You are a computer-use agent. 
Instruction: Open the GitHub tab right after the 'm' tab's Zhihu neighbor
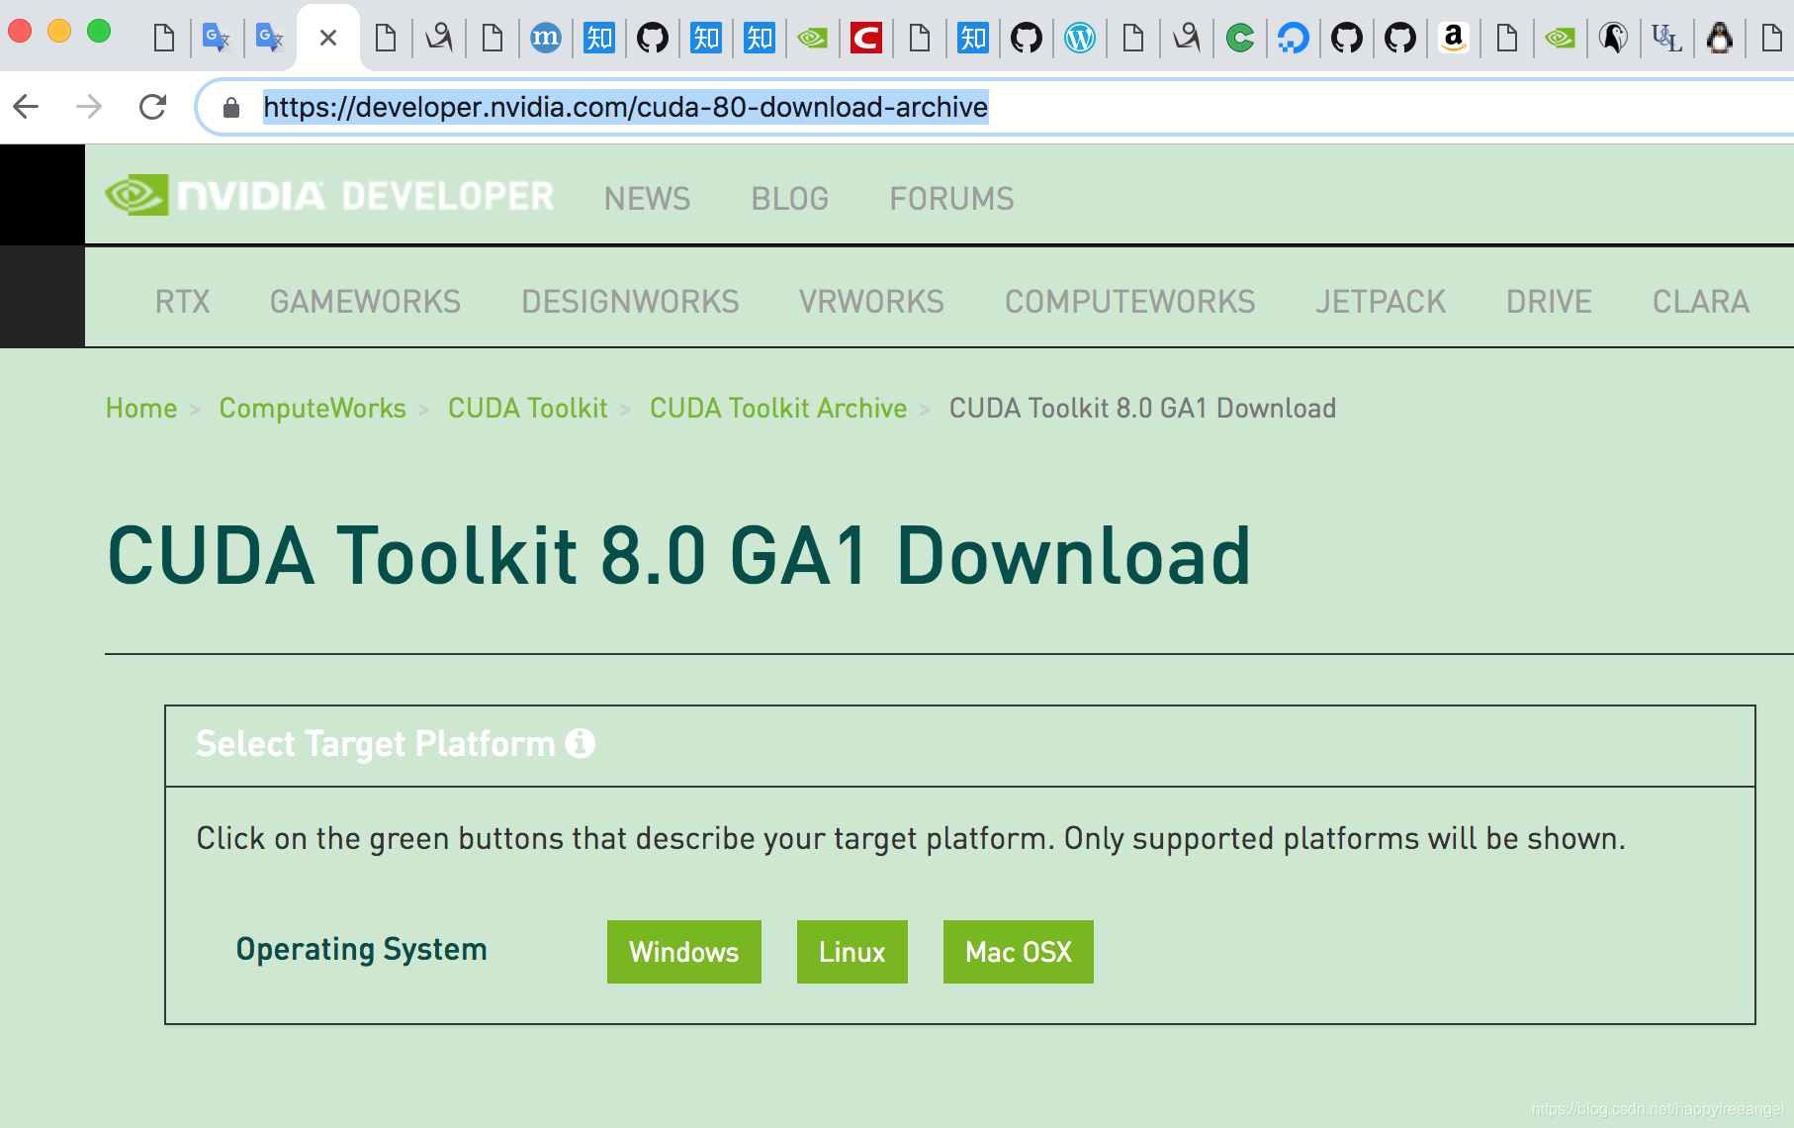coord(653,39)
